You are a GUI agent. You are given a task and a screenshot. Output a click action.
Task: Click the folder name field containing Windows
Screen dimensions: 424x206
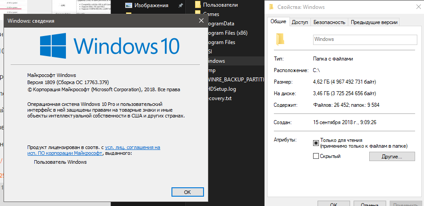point(365,40)
